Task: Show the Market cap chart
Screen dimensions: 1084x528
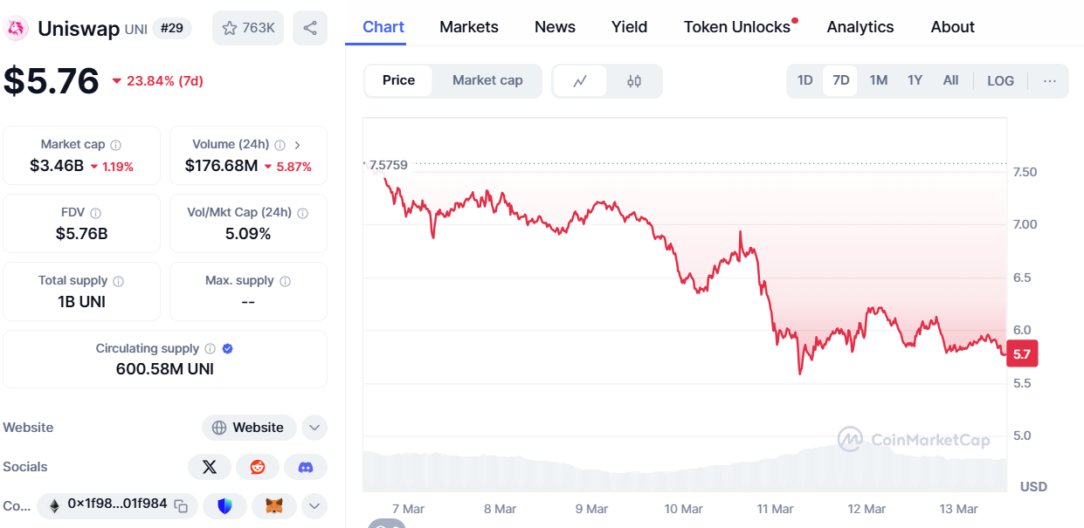Action: tap(487, 80)
